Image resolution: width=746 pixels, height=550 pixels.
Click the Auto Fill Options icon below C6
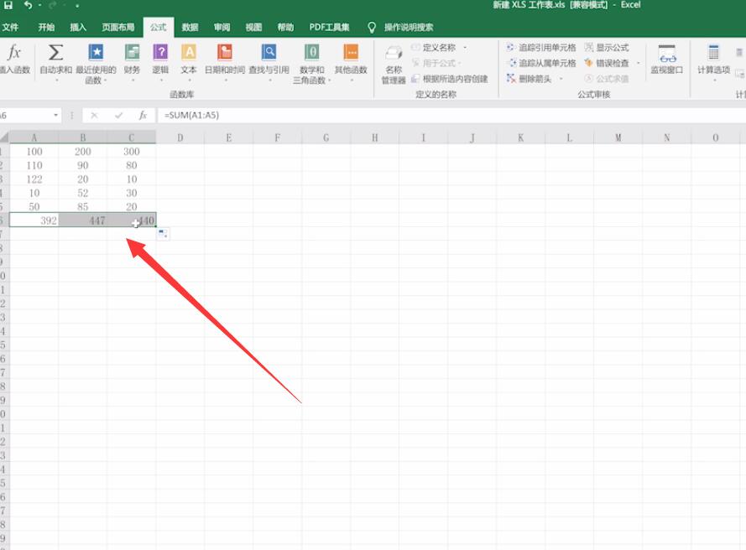point(163,234)
